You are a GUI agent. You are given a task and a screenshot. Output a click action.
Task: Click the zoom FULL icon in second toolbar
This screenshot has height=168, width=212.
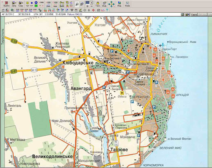point(30,10)
